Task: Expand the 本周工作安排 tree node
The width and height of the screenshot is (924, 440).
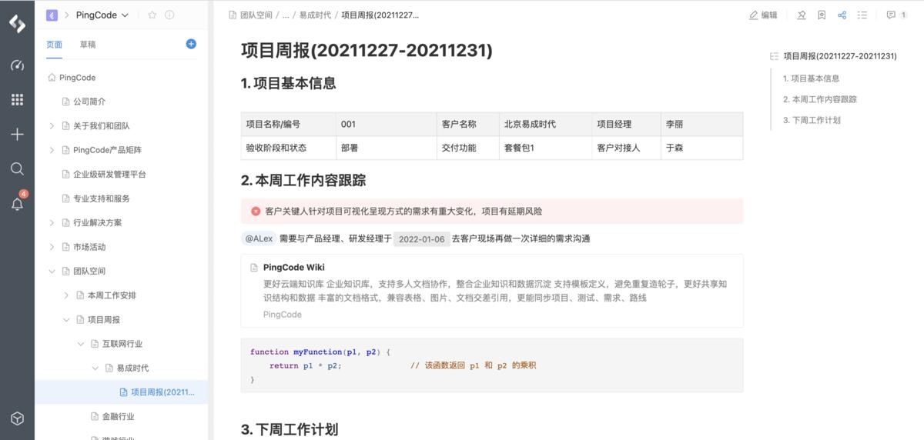Action: (66, 295)
